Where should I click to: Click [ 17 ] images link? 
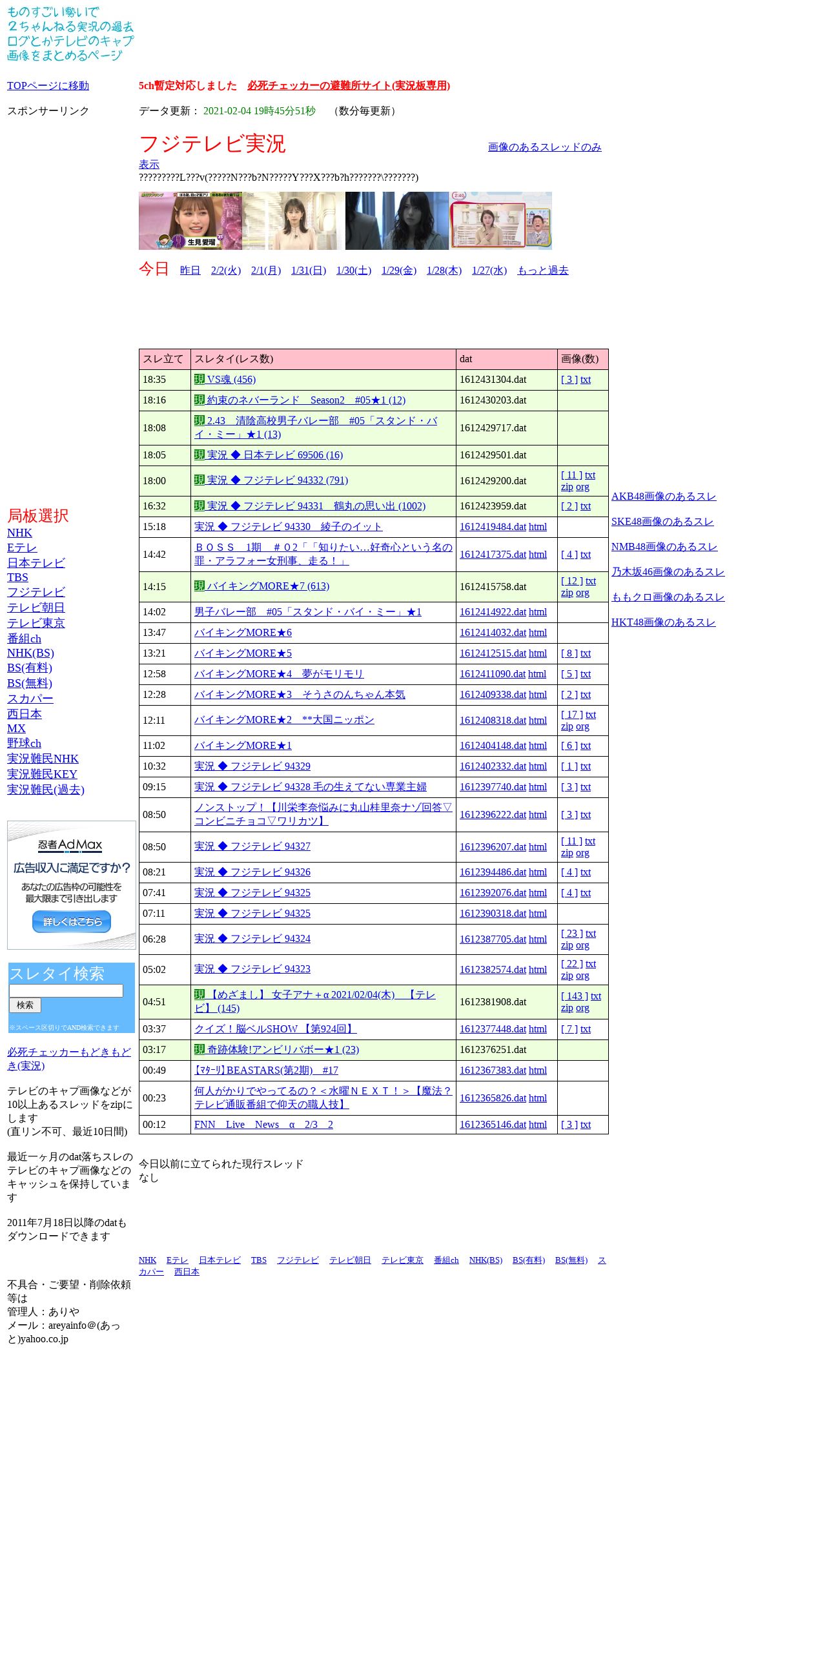click(572, 715)
